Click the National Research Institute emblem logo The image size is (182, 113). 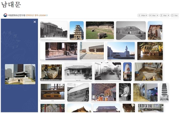click(x=5, y=15)
